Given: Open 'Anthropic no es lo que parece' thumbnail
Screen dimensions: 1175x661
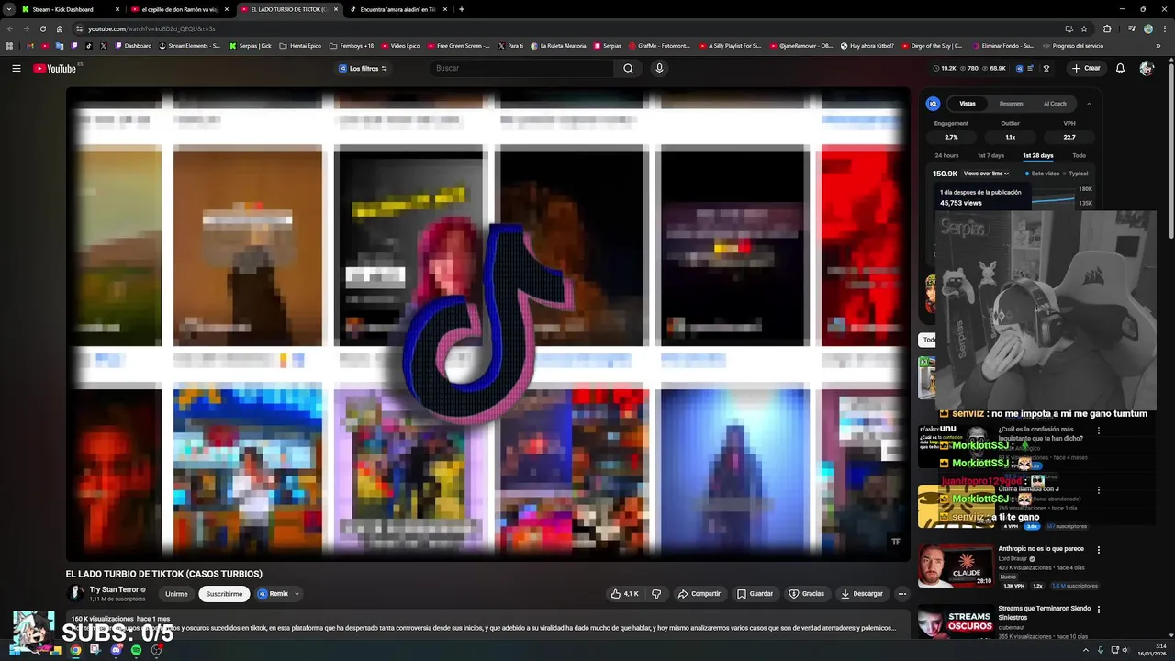Looking at the screenshot, I should click(x=956, y=566).
